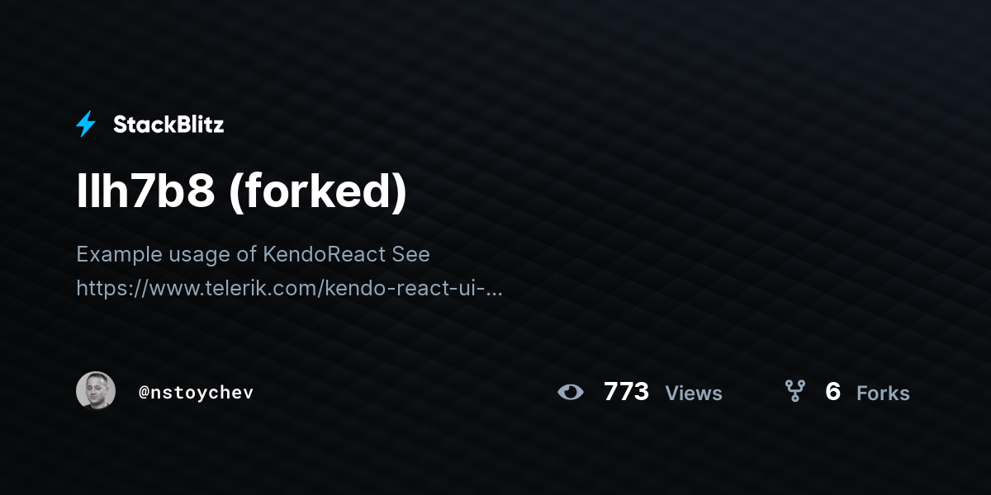Select the llh7b8 (forked) project title
The height and width of the screenshot is (495, 991).
pyautogui.click(x=242, y=192)
